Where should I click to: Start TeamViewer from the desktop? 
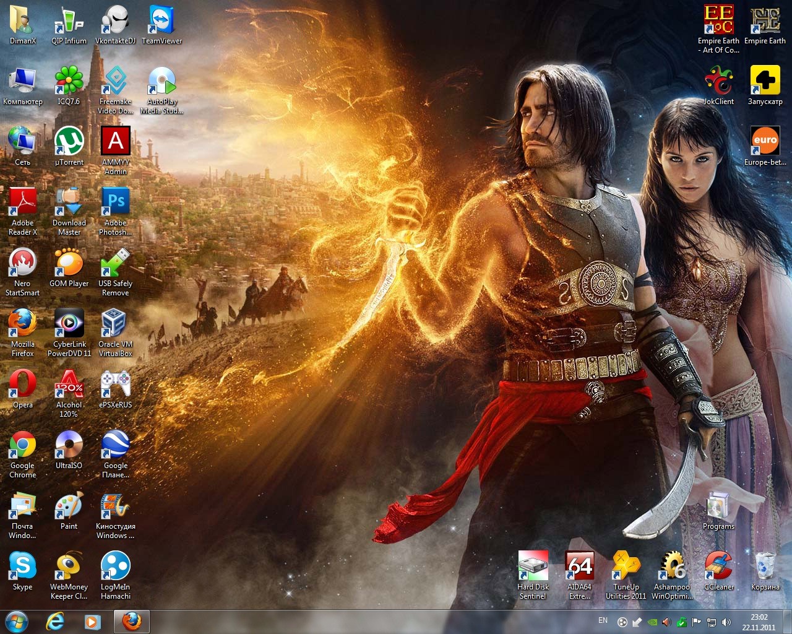point(161,25)
